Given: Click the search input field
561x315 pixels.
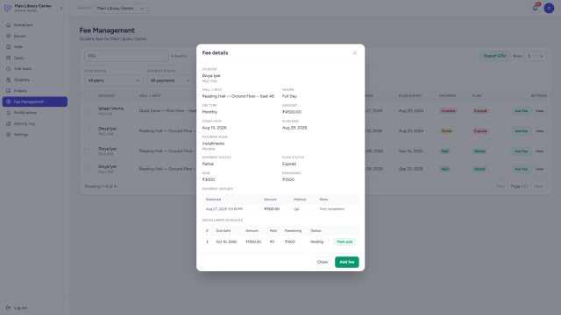Looking at the screenshot, I should 126,56.
